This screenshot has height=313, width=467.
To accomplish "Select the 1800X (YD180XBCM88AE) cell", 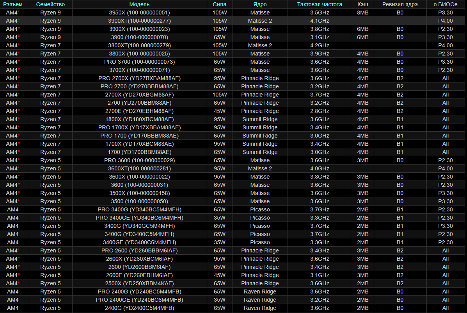I will [x=139, y=119].
